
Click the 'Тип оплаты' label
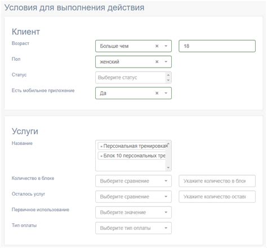click(24, 225)
